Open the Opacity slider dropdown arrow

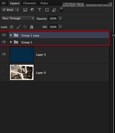pos(60,18)
